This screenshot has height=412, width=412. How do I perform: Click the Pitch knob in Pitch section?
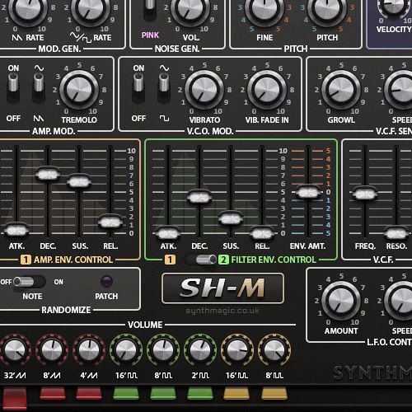pyautogui.click(x=327, y=8)
